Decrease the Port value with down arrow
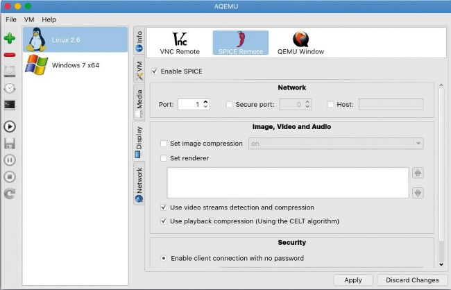 205,107
